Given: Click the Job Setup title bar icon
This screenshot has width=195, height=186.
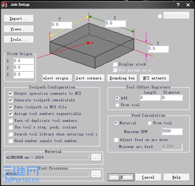Looking at the screenshot, I should tap(4, 5).
